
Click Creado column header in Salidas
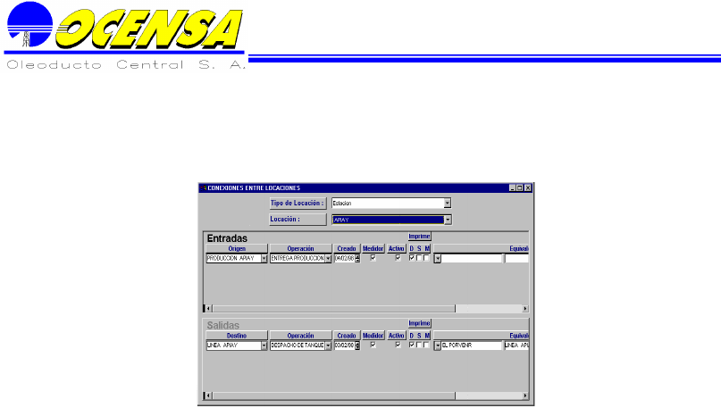[347, 336]
